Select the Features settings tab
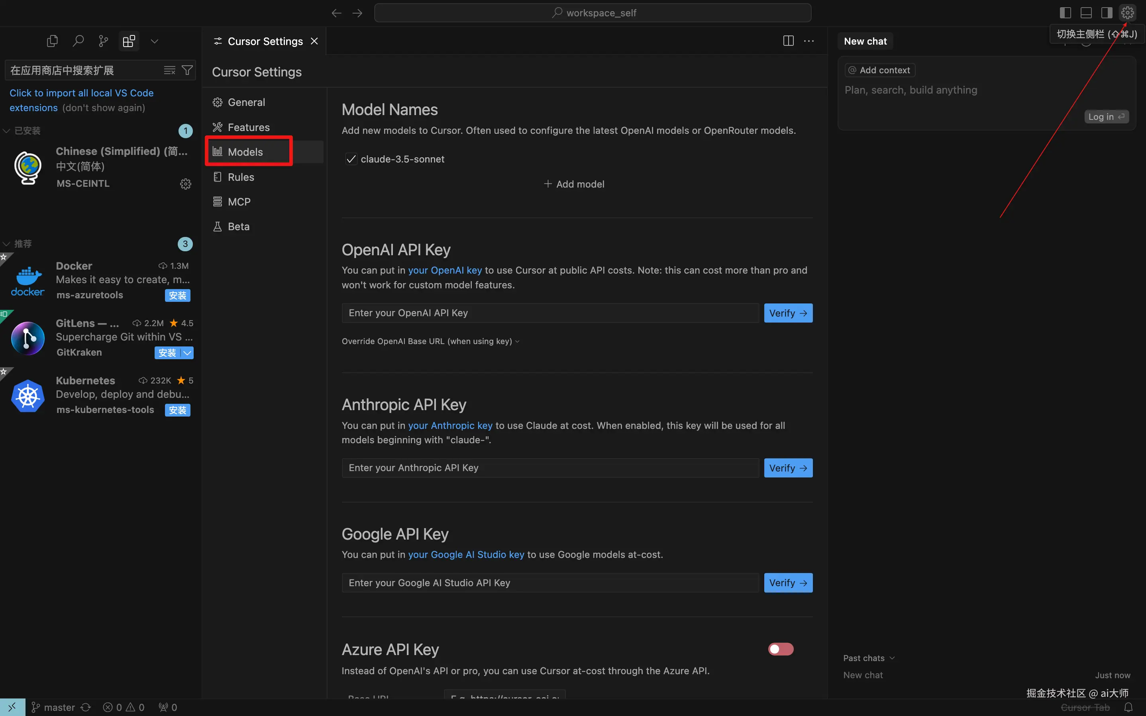The width and height of the screenshot is (1146, 716). 248,127
